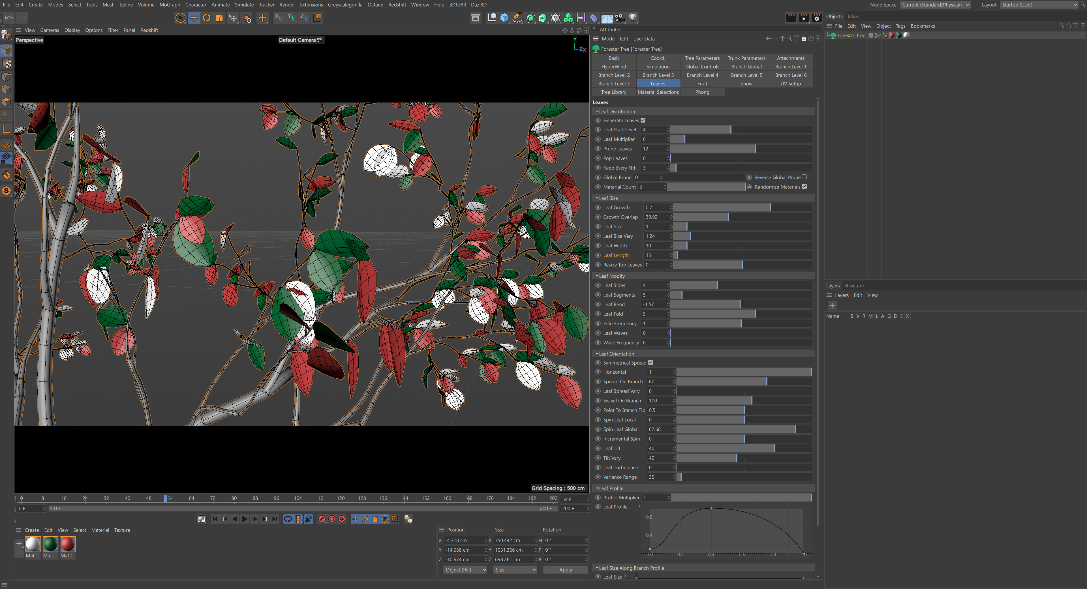Screen dimensions: 1087x589
Task: Add a Light object
Action: coord(633,18)
